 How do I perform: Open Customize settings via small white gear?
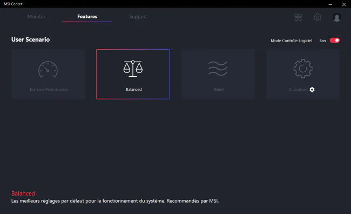(312, 90)
